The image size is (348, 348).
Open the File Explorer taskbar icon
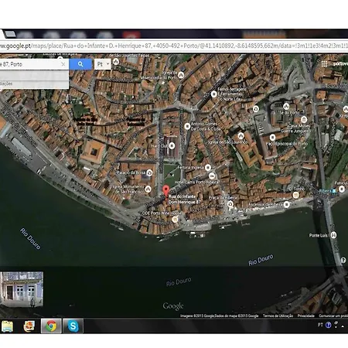(7, 326)
